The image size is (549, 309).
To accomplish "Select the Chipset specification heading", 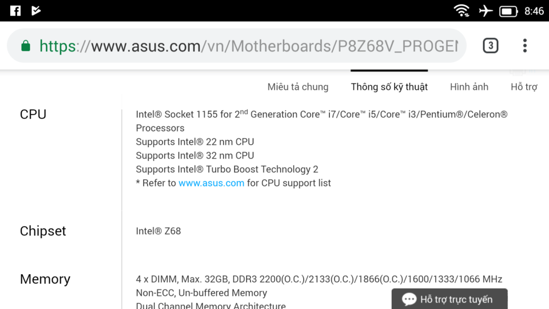I will point(43,231).
